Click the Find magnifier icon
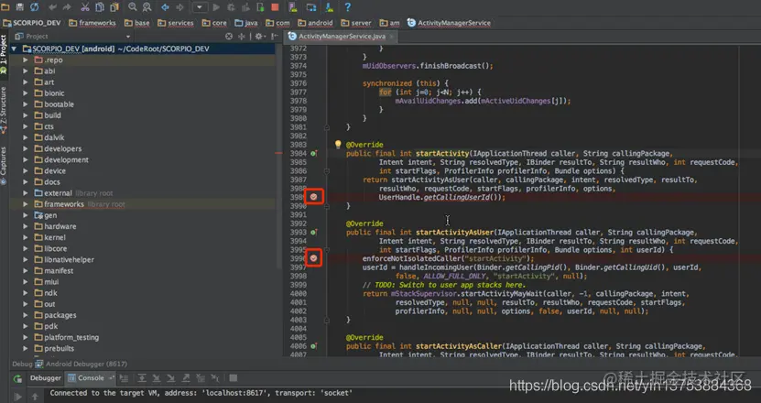Image resolution: width=761 pixels, height=403 pixels. pos(133,6)
